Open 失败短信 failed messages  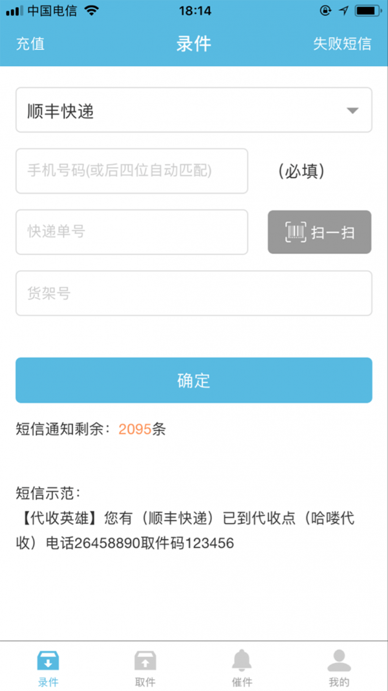pos(342,44)
